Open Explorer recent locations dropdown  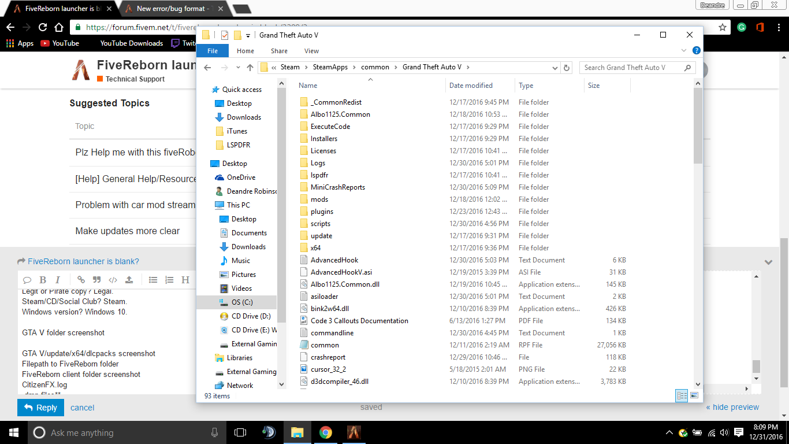tap(238, 68)
